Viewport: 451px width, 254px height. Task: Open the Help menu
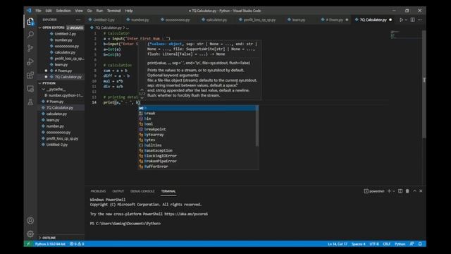129,11
